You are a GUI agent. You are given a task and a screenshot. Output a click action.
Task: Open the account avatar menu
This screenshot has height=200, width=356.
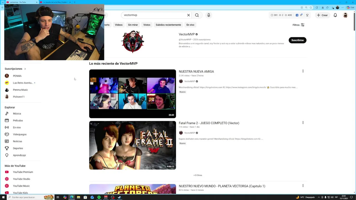(345, 15)
